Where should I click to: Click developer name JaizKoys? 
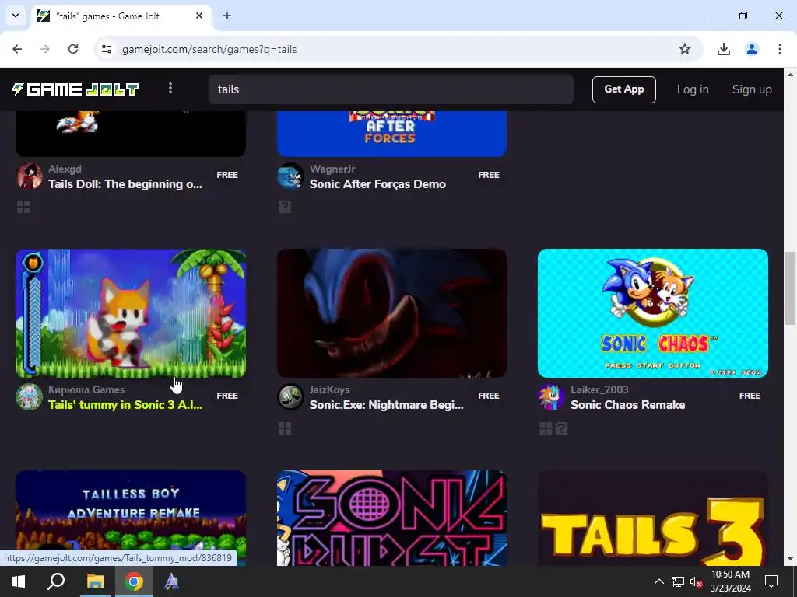329,390
